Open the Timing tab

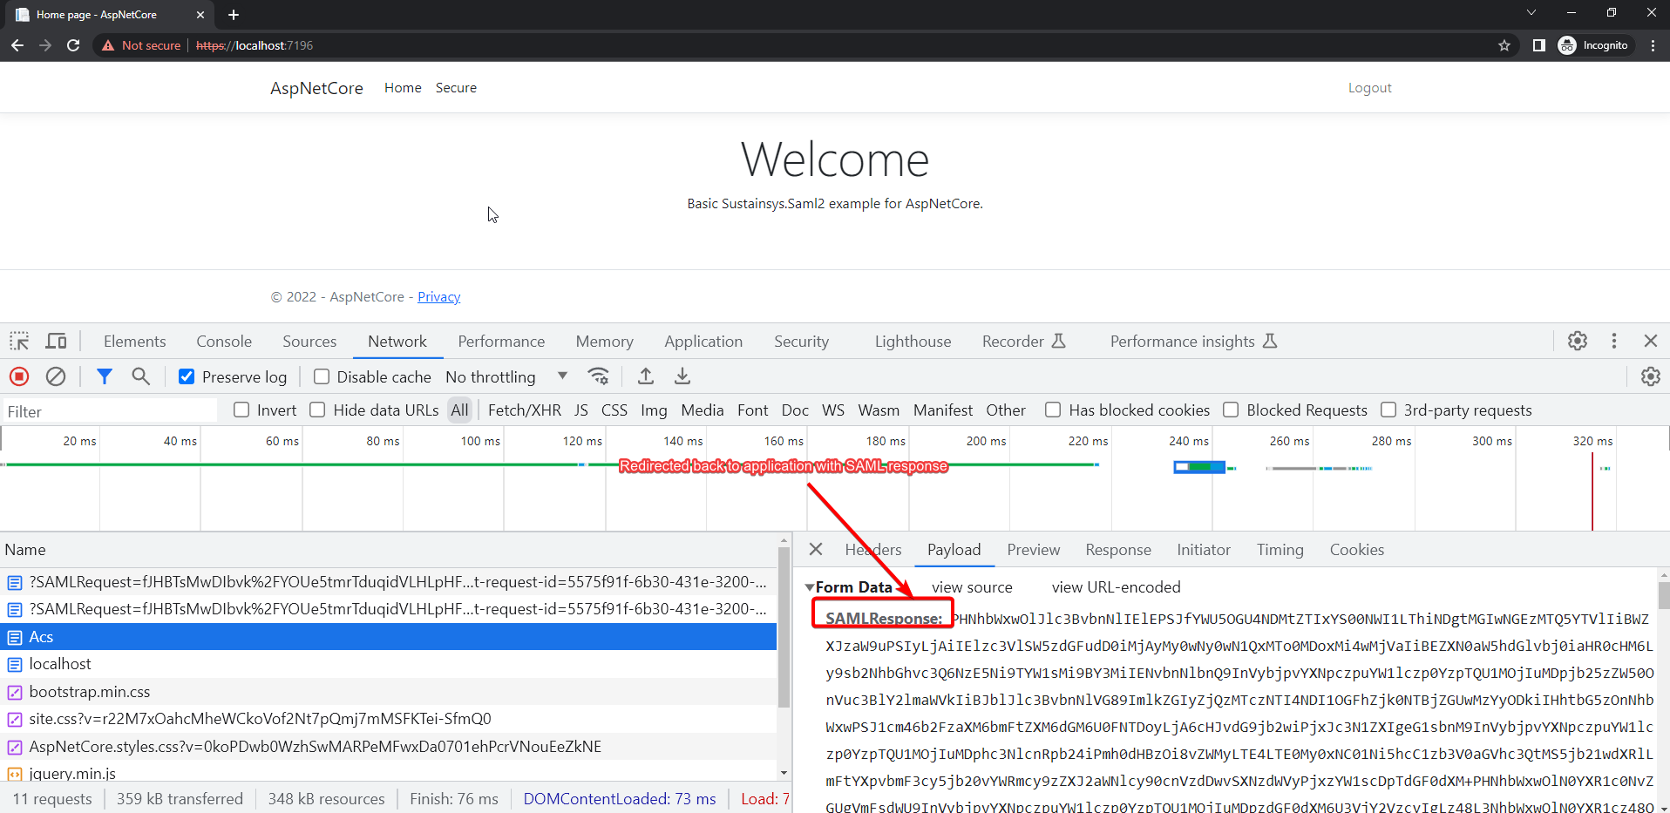tap(1280, 550)
